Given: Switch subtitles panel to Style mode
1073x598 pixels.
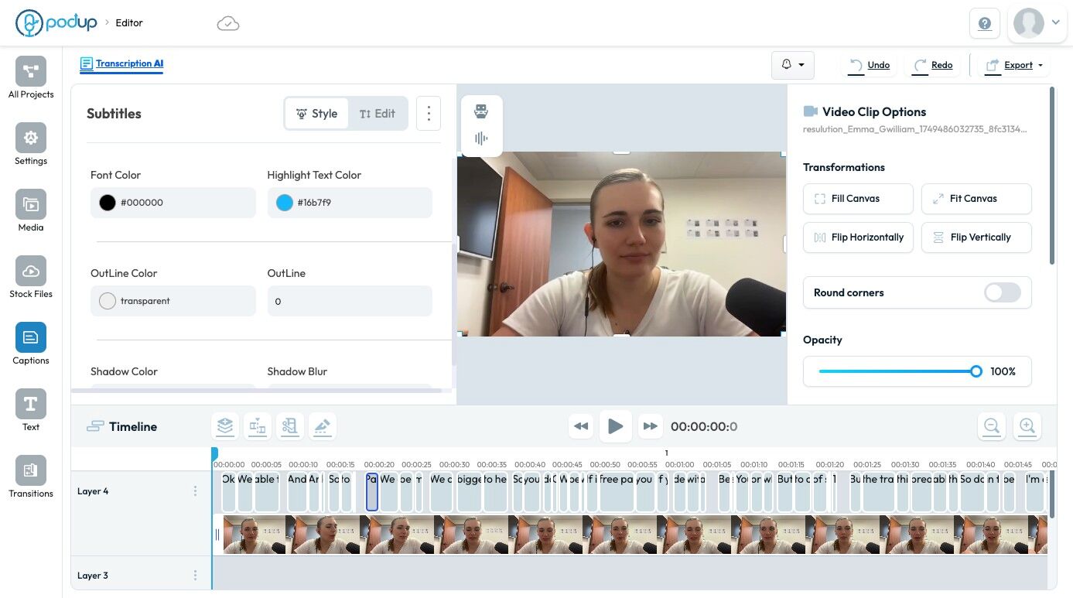Looking at the screenshot, I should tap(316, 114).
